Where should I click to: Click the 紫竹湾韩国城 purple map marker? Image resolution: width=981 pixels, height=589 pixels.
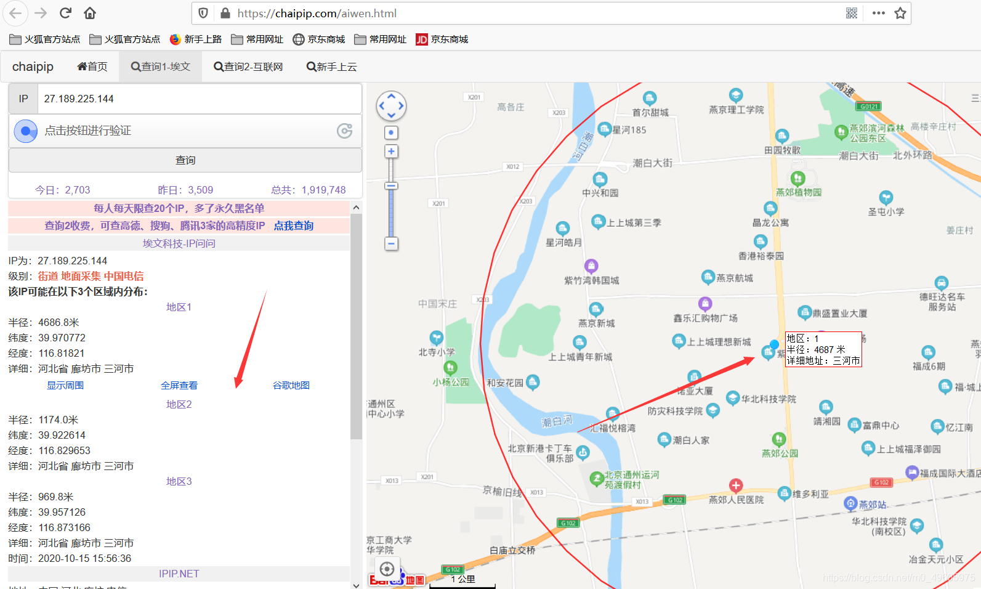(591, 266)
